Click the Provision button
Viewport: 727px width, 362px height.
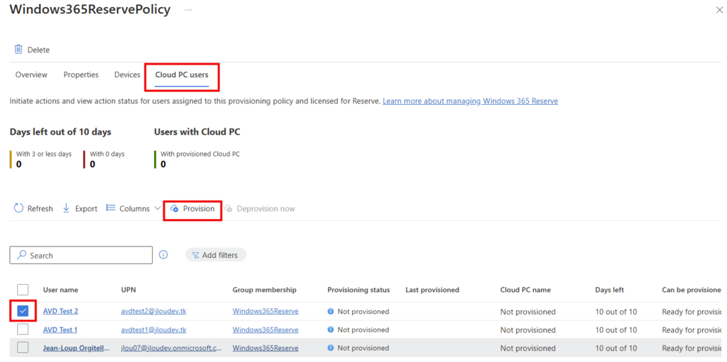[x=193, y=209]
